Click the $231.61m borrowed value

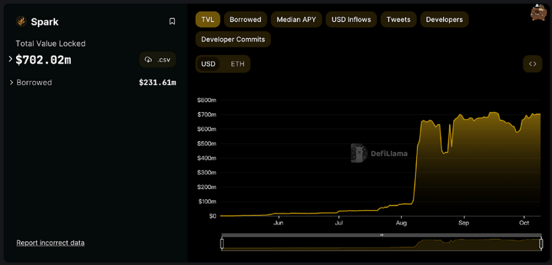click(x=157, y=83)
